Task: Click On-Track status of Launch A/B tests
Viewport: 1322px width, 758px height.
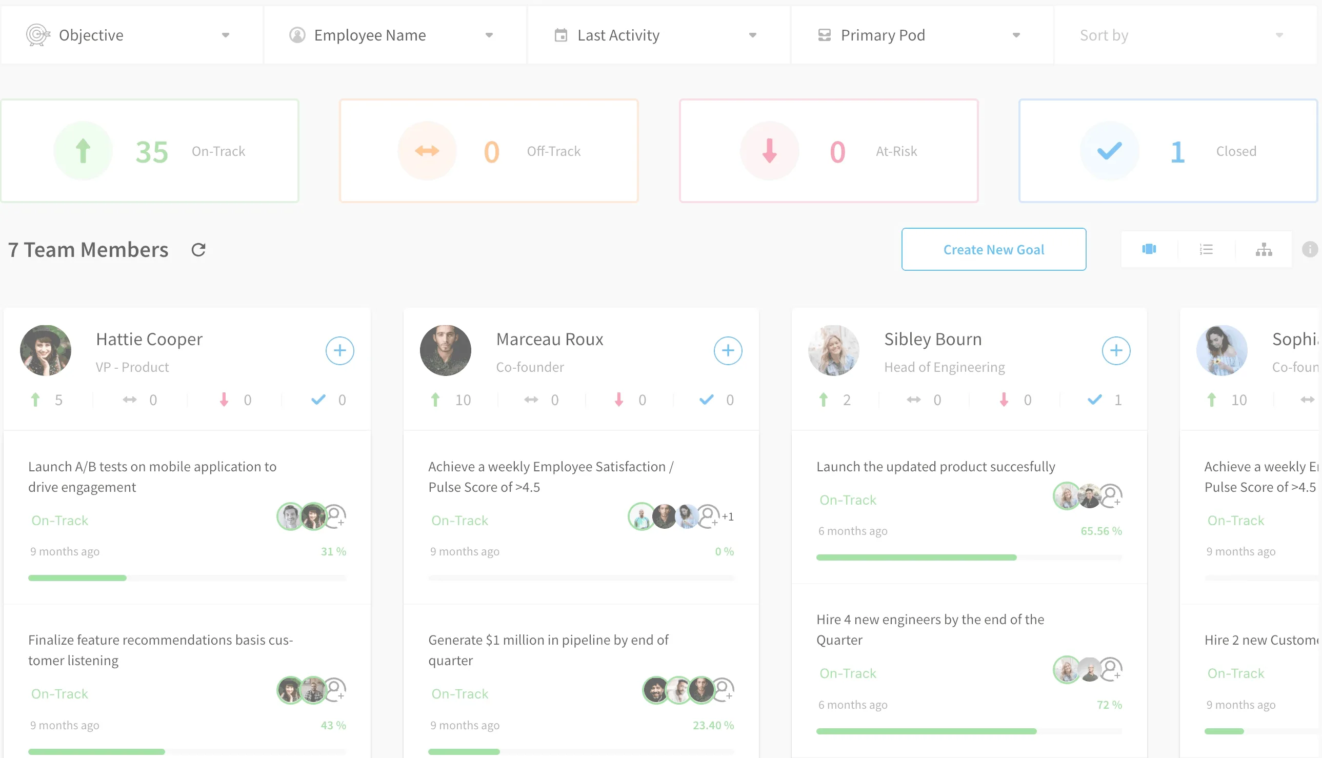Action: click(60, 520)
